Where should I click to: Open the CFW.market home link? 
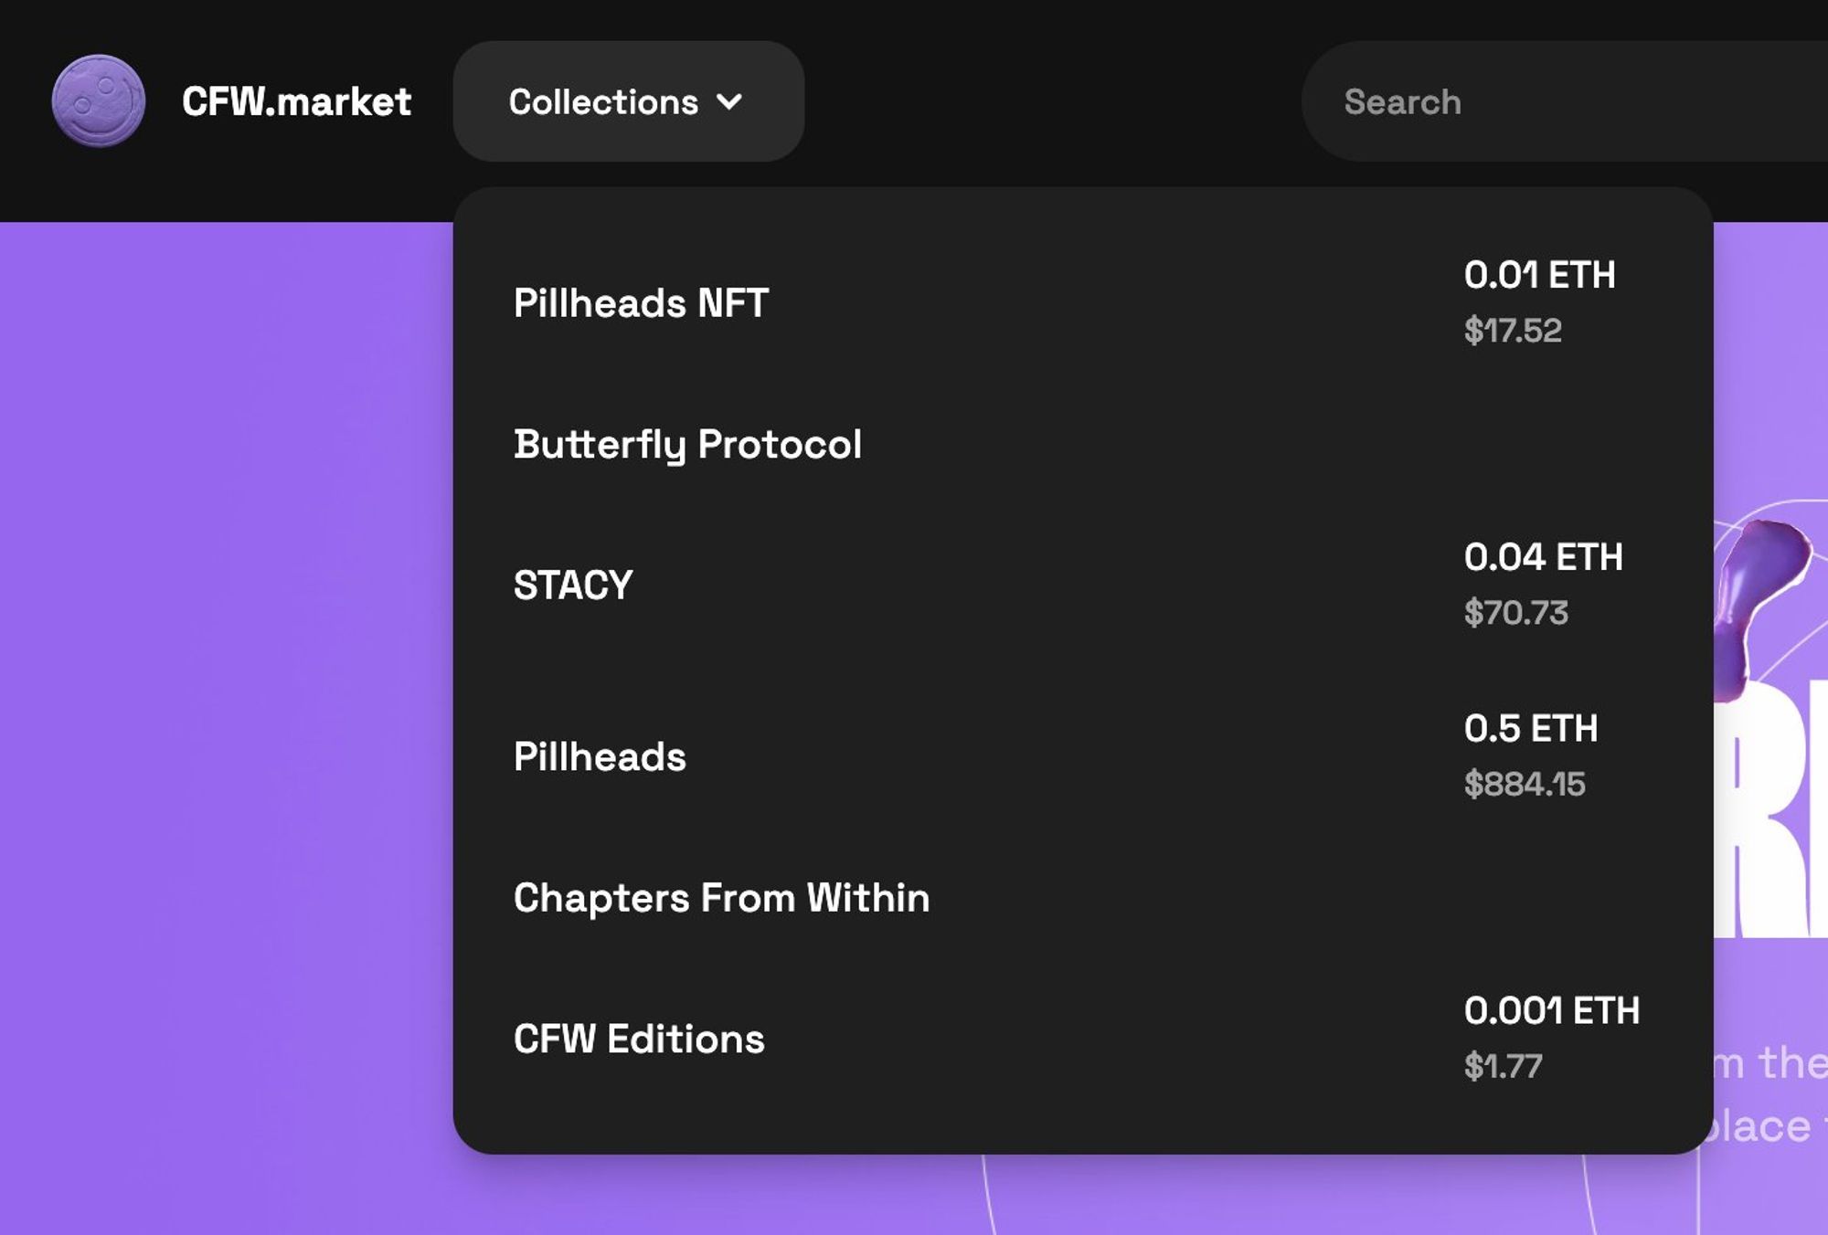click(296, 101)
